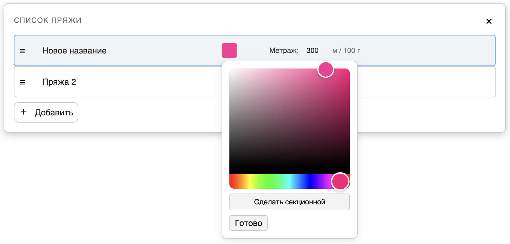Click the "м / 100 г" unit label
This screenshot has height=244, width=510.
(x=346, y=50)
